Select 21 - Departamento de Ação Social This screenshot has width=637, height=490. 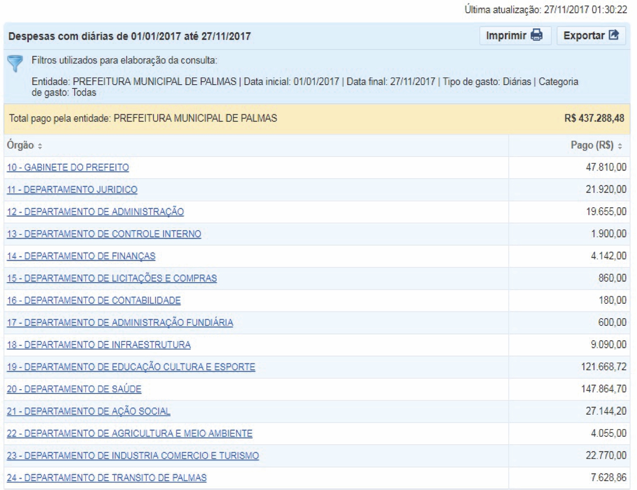(89, 411)
